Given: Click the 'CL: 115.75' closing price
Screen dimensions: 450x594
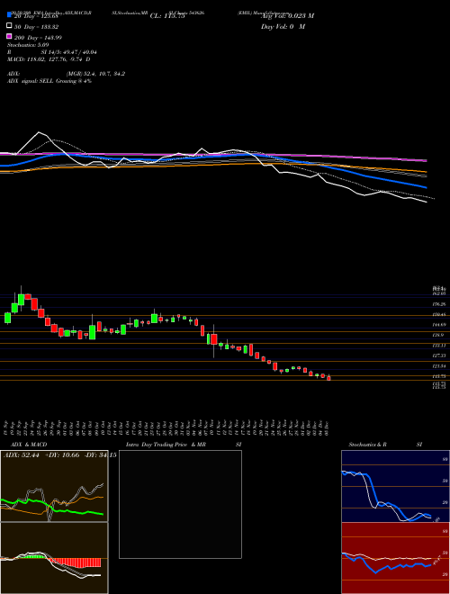Looking at the screenshot, I should click(167, 16).
